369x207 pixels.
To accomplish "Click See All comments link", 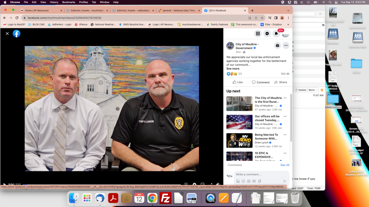I will click(285, 165).
